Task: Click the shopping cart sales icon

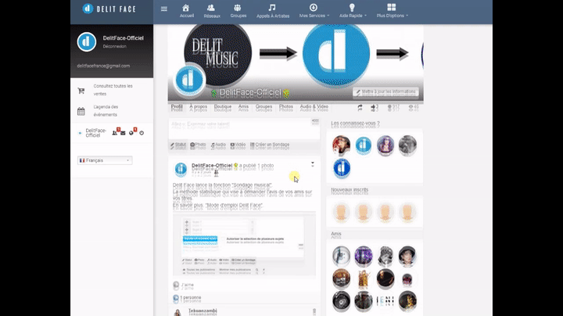Action: (x=81, y=90)
